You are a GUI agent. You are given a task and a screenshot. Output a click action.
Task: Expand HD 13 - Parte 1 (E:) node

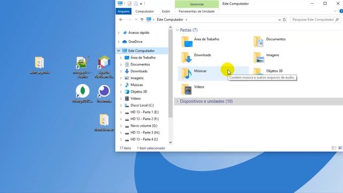pyautogui.click(x=121, y=112)
